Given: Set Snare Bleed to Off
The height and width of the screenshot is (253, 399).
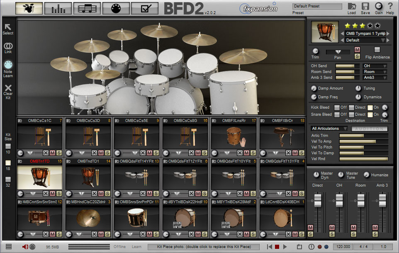Looking at the screenshot, I should click(x=337, y=114).
